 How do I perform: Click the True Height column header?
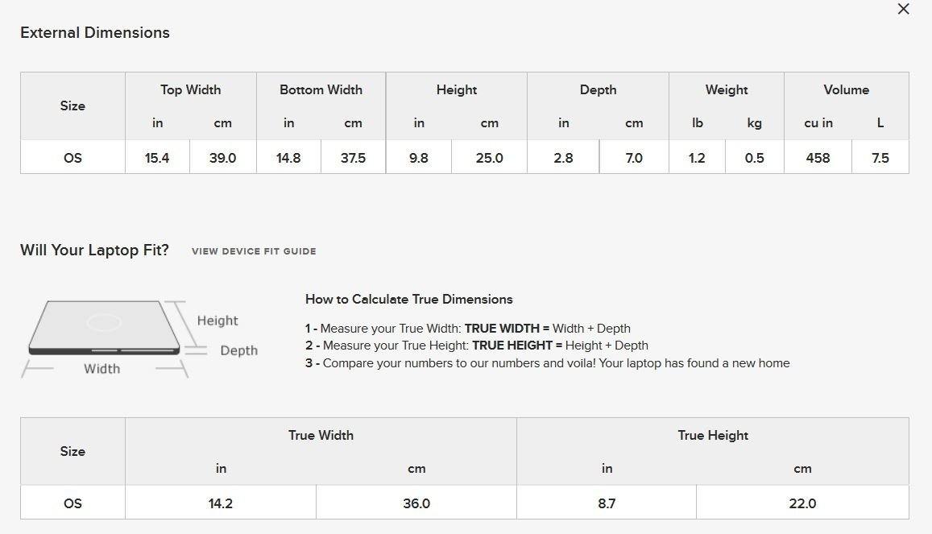(713, 436)
